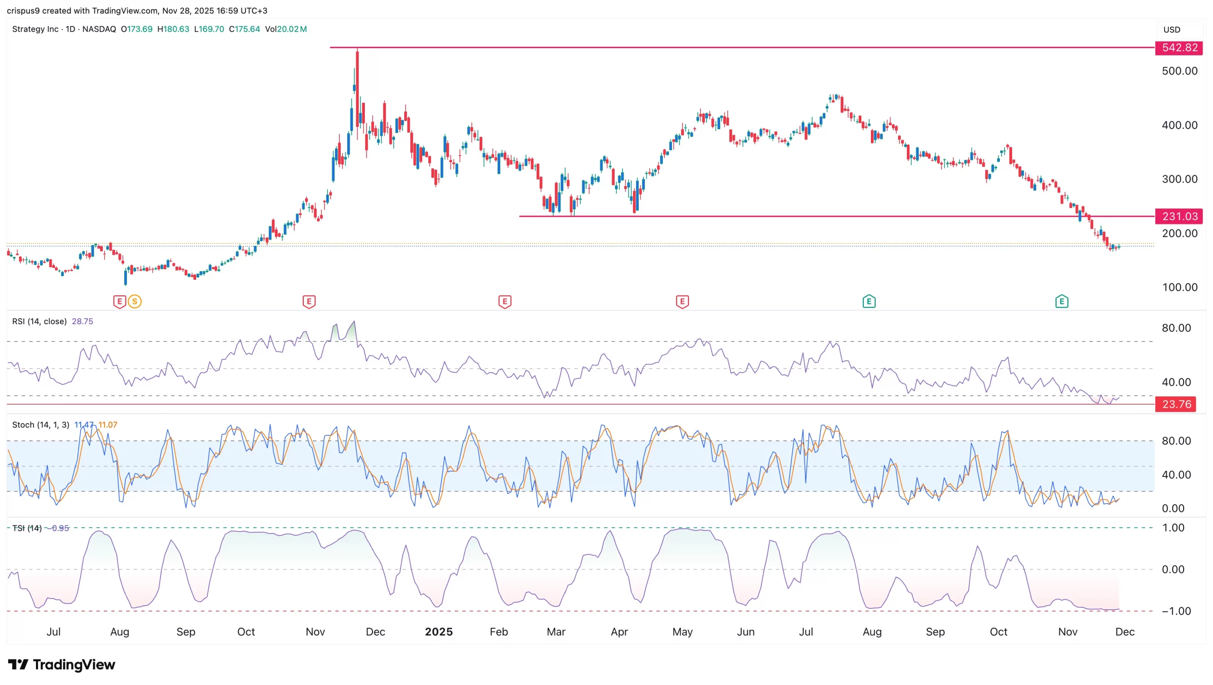Click the 23.76 RSI level label
Image resolution: width=1213 pixels, height=685 pixels.
(1176, 404)
